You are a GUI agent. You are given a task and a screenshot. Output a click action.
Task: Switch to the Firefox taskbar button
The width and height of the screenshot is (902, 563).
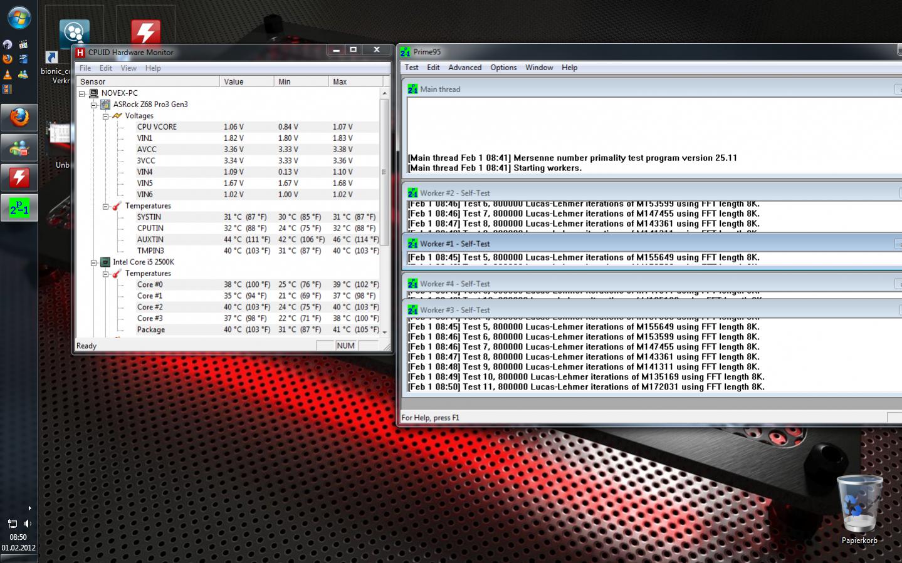19,118
